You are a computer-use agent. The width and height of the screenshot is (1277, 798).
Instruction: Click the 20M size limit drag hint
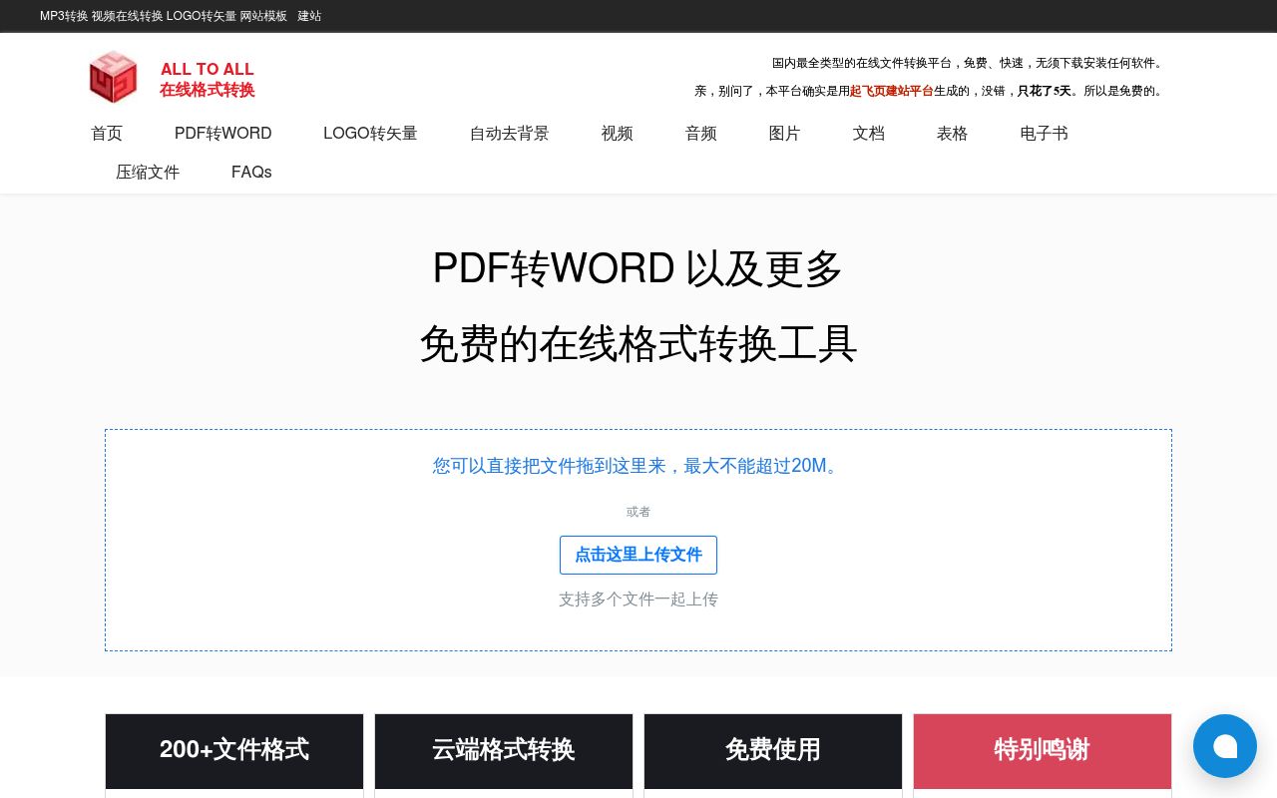click(638, 466)
